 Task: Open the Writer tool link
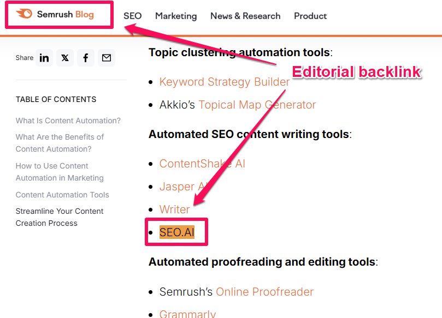pyautogui.click(x=174, y=209)
